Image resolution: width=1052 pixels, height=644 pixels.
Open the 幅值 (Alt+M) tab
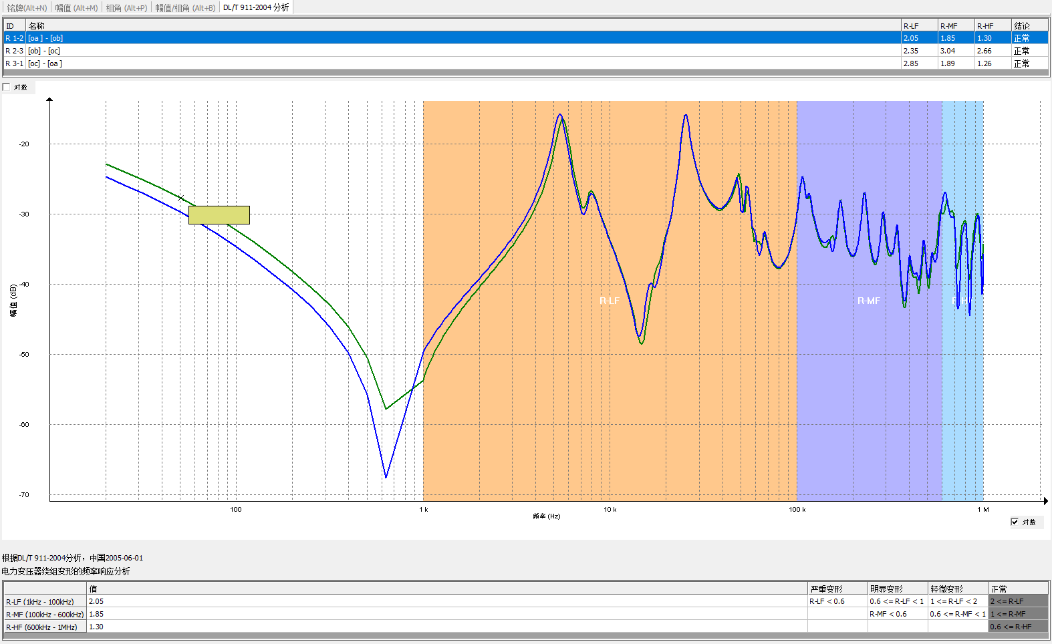76,8
